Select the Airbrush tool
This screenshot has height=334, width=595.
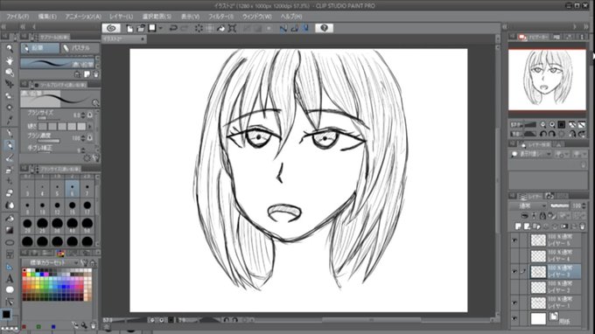(10, 170)
